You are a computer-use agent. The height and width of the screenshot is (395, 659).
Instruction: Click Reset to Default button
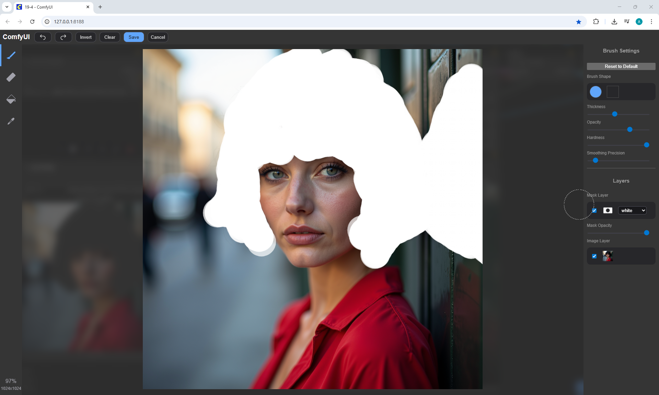pos(621,66)
